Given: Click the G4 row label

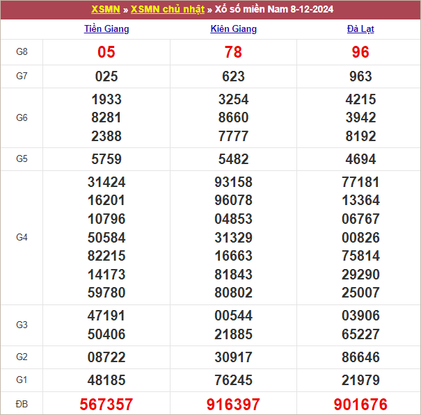Looking at the screenshot, I should click(22, 238).
